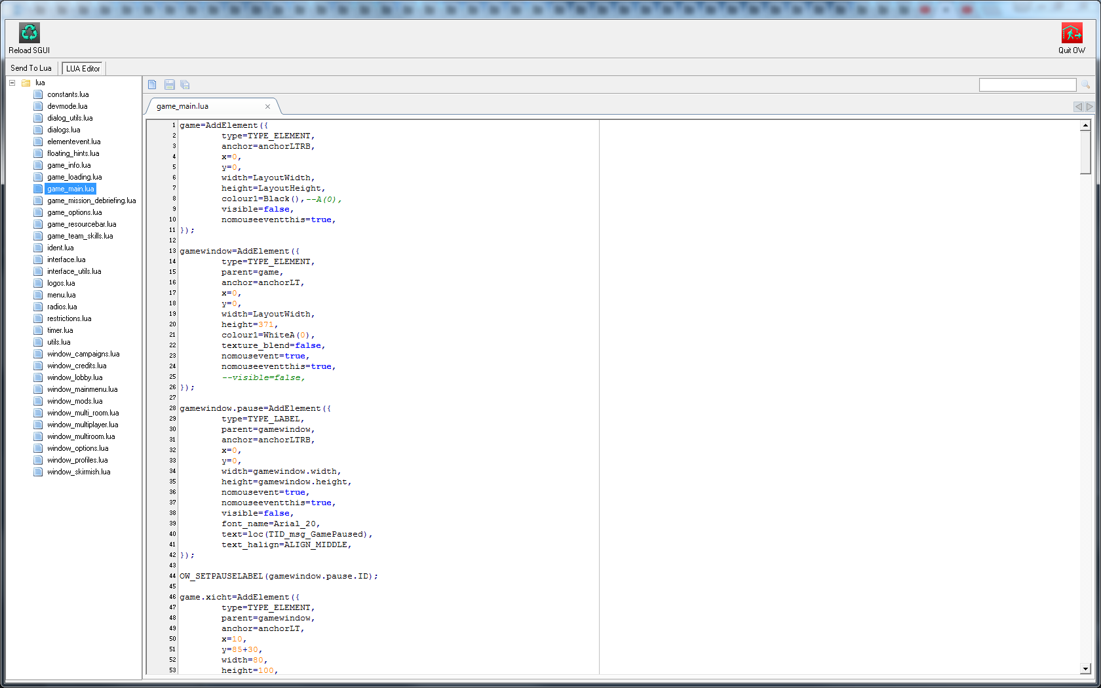Click code line 'font_name=Arial_20,'
This screenshot has height=688, width=1101.
271,524
